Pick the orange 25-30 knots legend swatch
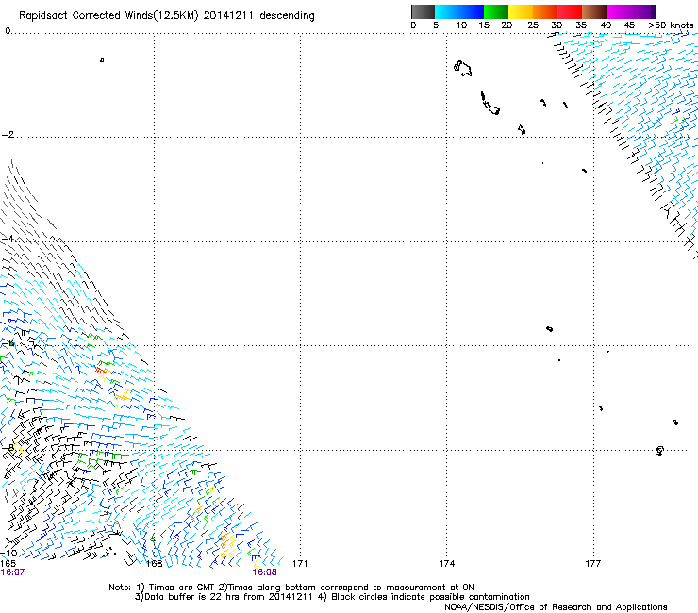698x613 pixels. pos(545,11)
